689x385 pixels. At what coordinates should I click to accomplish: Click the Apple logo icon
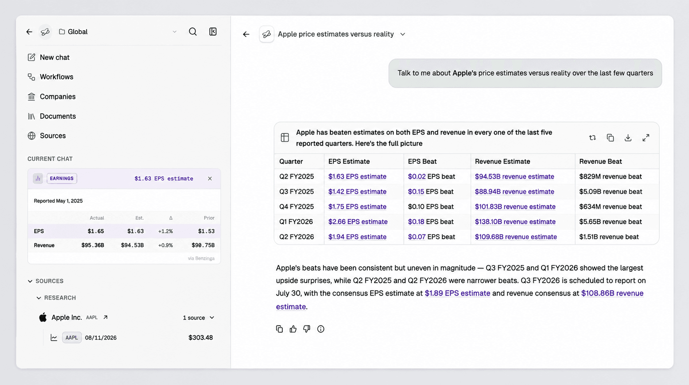point(43,317)
